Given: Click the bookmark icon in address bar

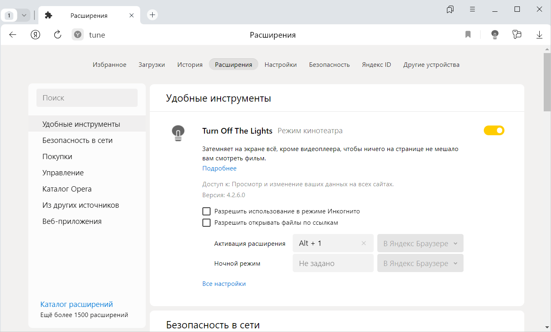Looking at the screenshot, I should 468,35.
